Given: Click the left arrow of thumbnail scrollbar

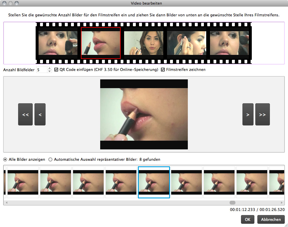Looking at the screenshot, I should click(7, 202).
